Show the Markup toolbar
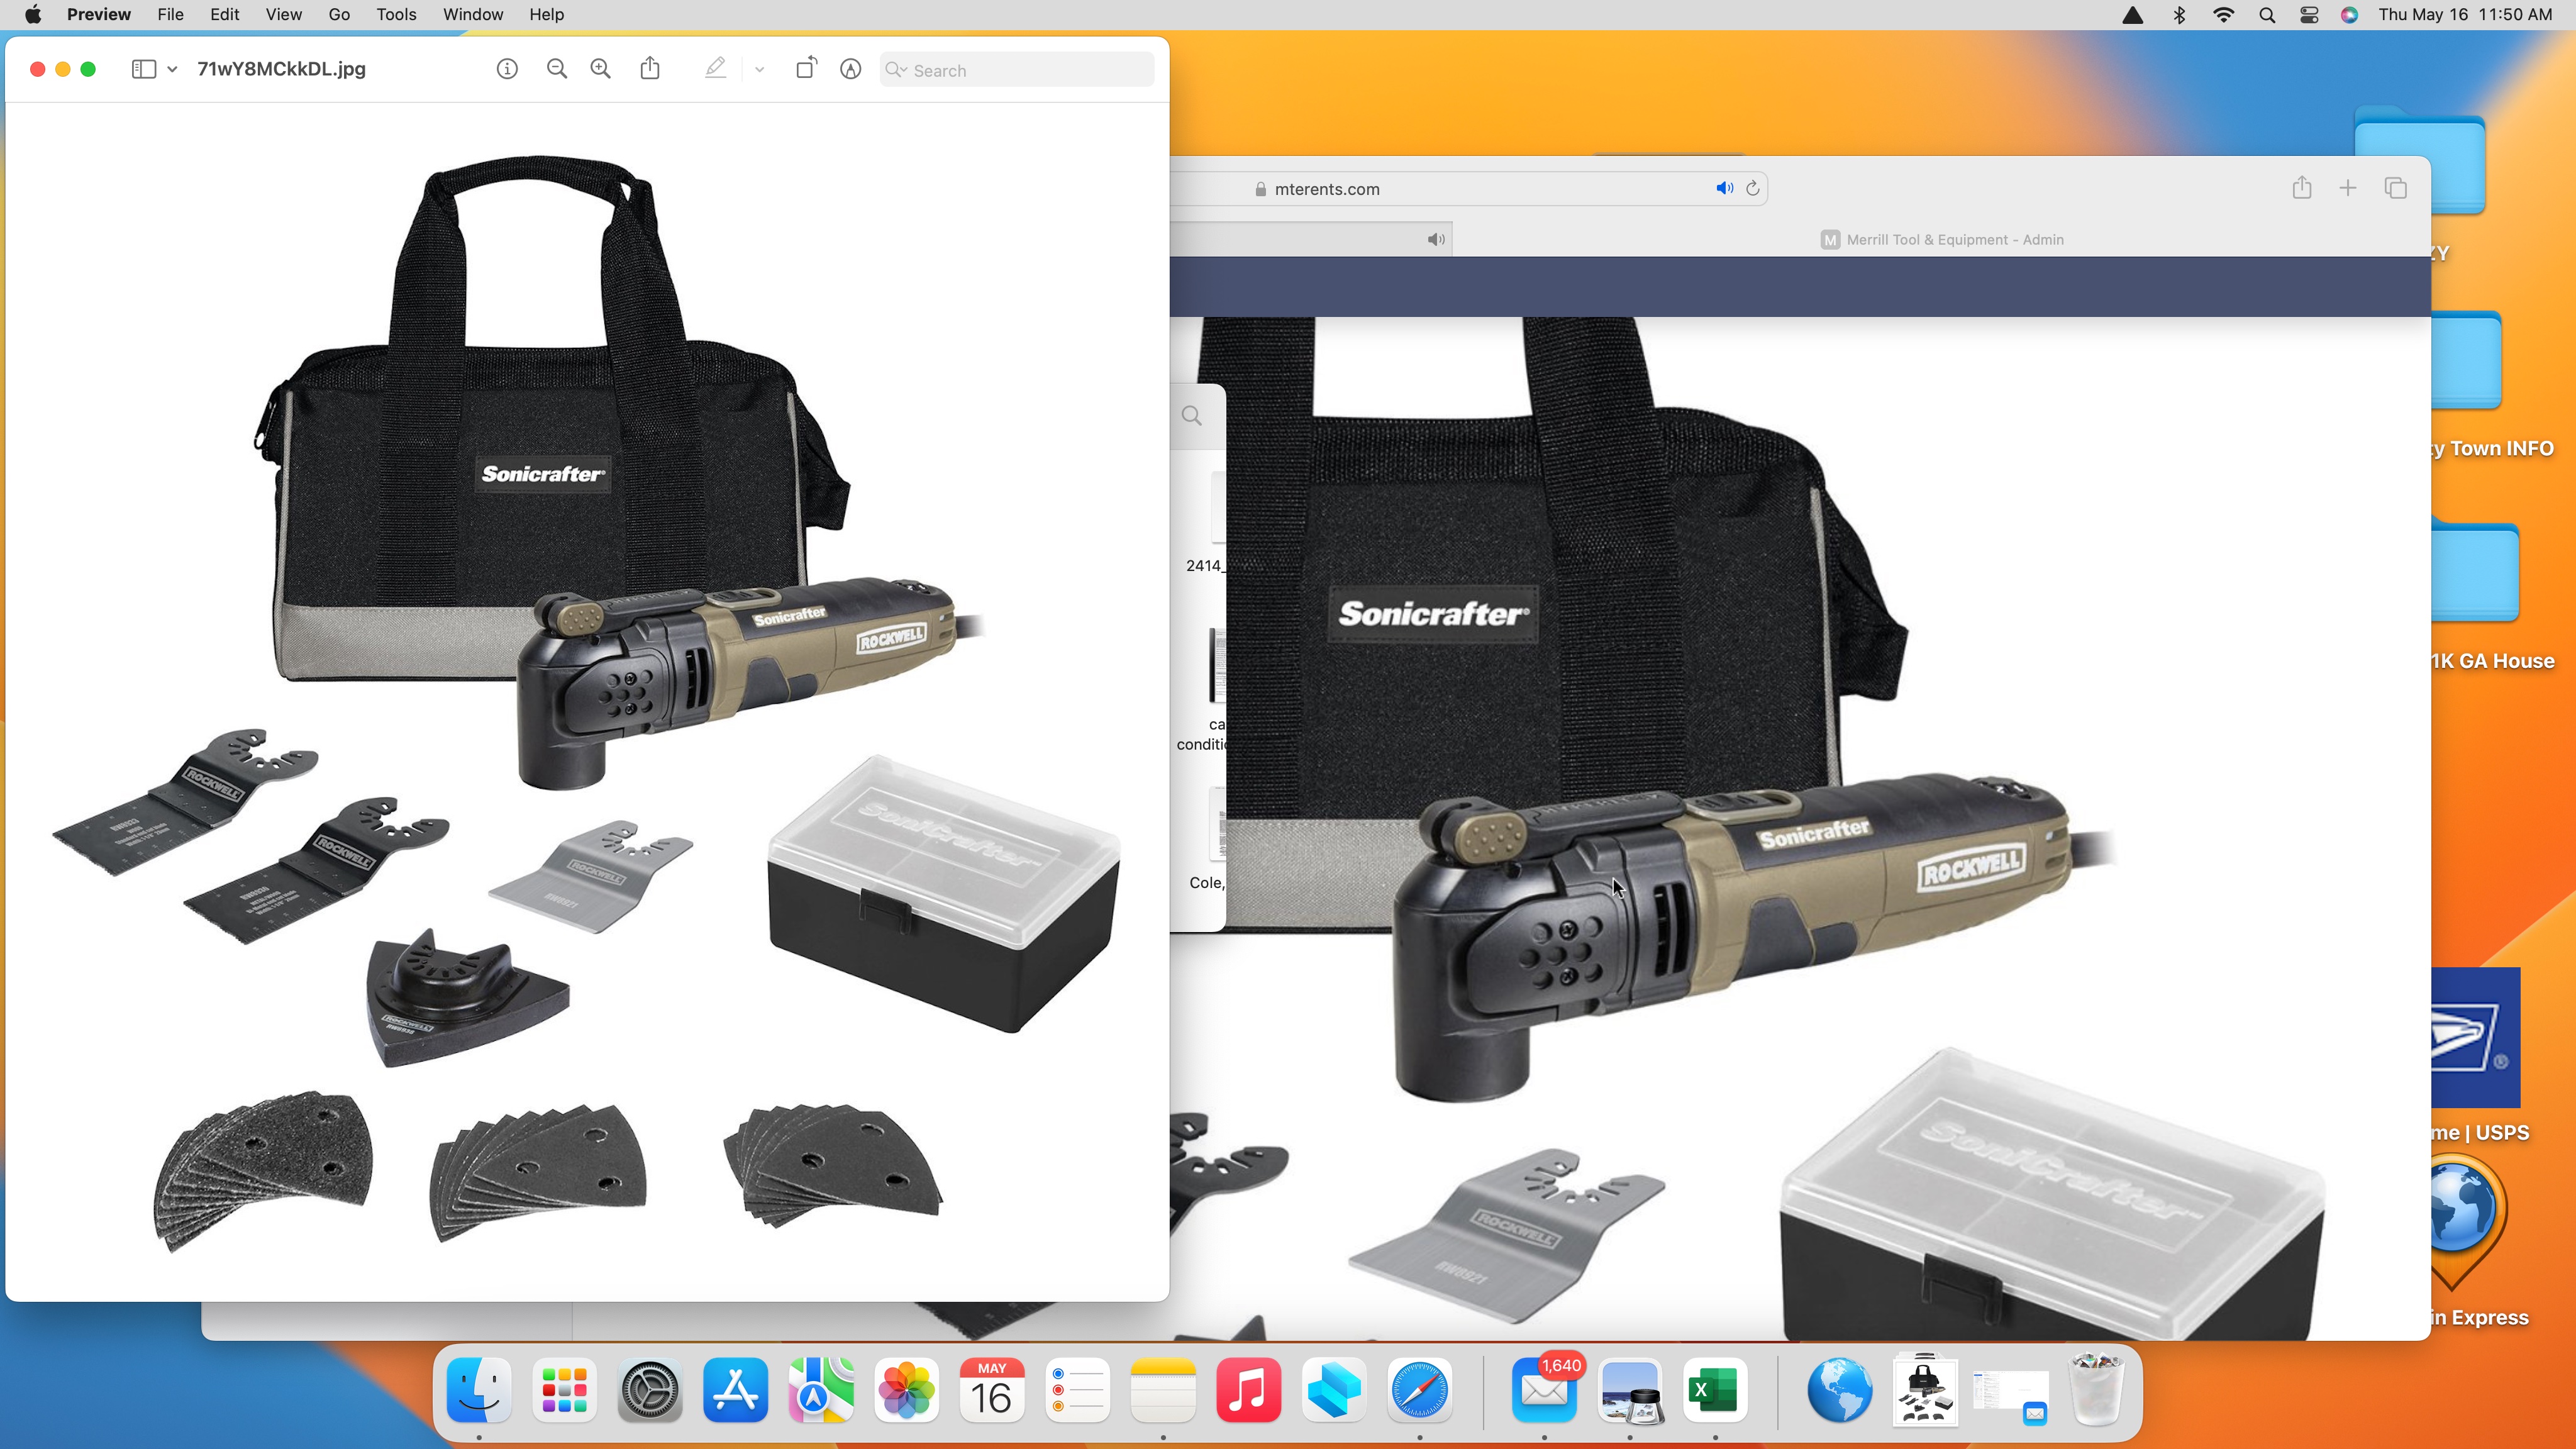This screenshot has height=1449, width=2576. tap(850, 69)
